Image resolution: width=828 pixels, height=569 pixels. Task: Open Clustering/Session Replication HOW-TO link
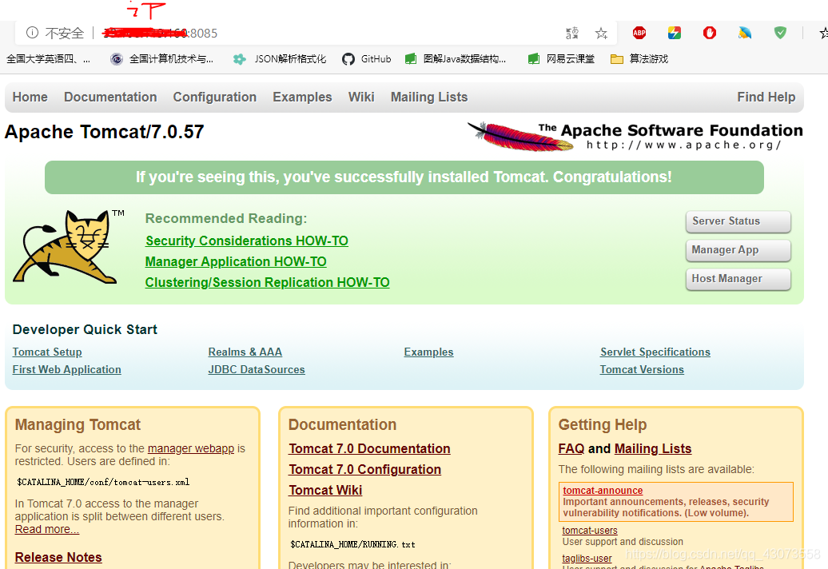[x=267, y=282]
